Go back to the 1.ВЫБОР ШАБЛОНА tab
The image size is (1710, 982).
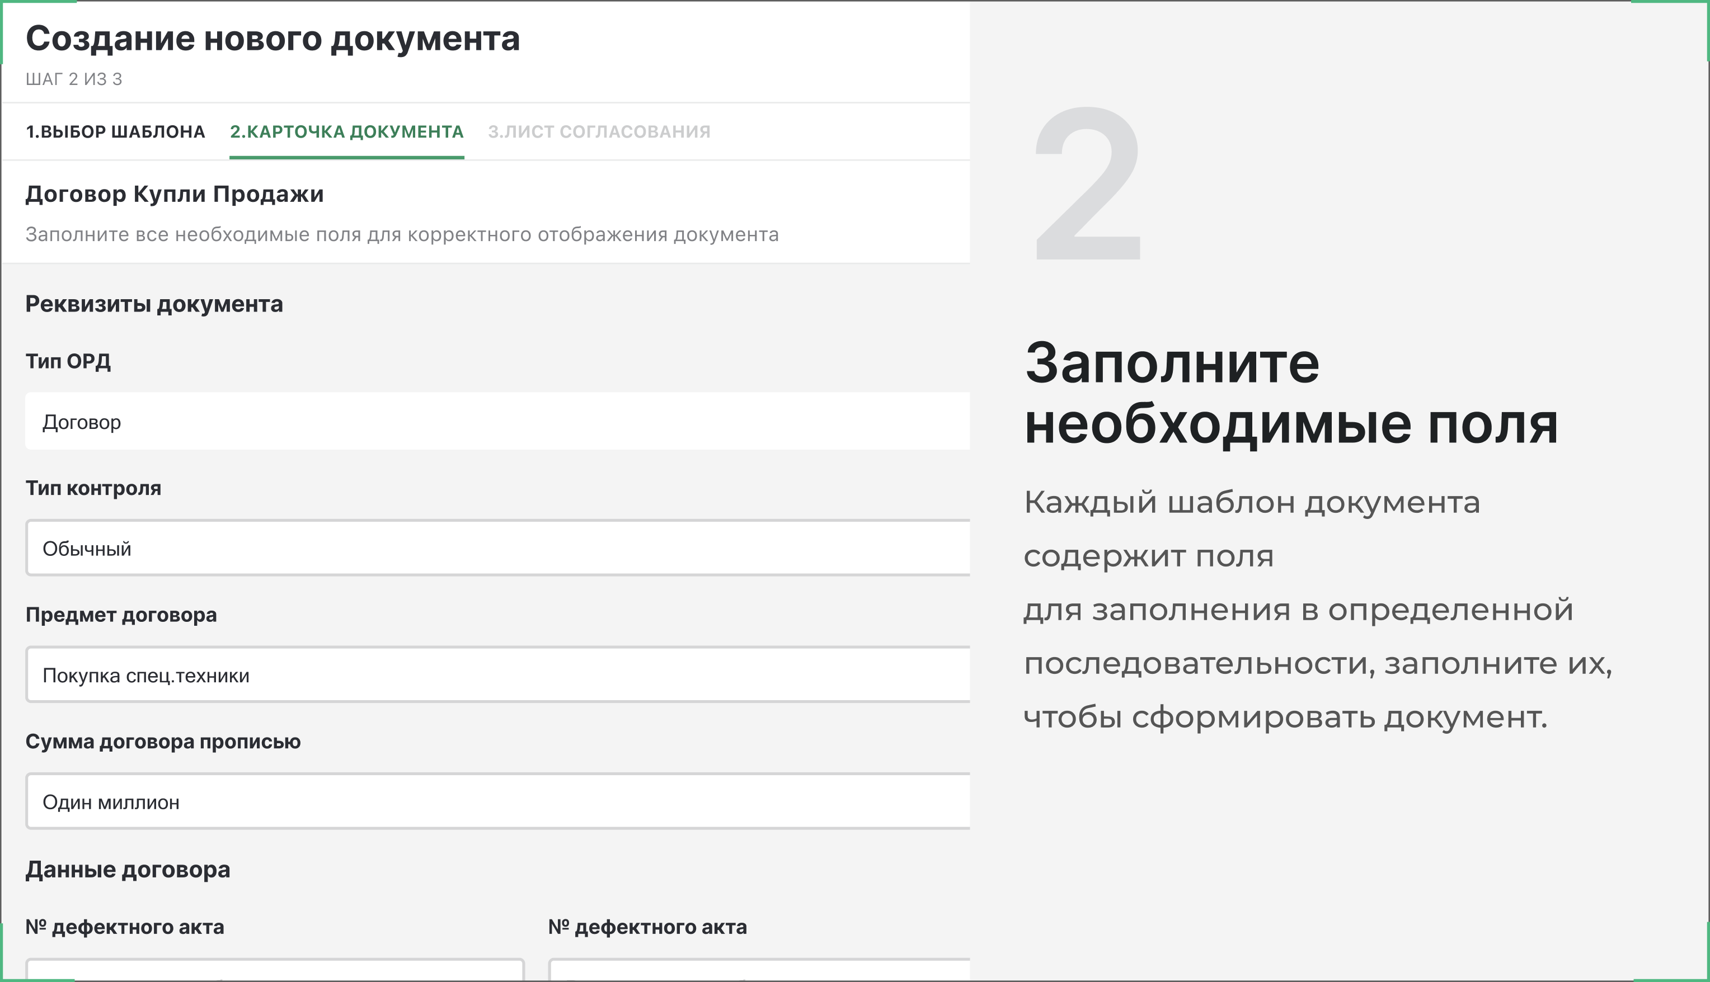(x=115, y=131)
